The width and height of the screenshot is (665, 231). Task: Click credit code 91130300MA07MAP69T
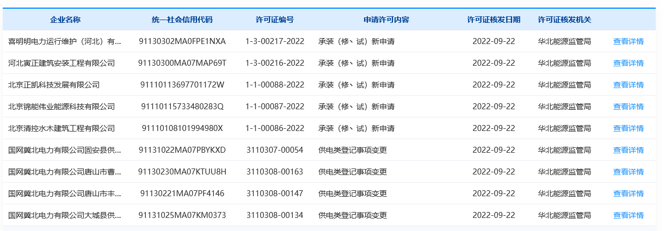click(x=182, y=63)
